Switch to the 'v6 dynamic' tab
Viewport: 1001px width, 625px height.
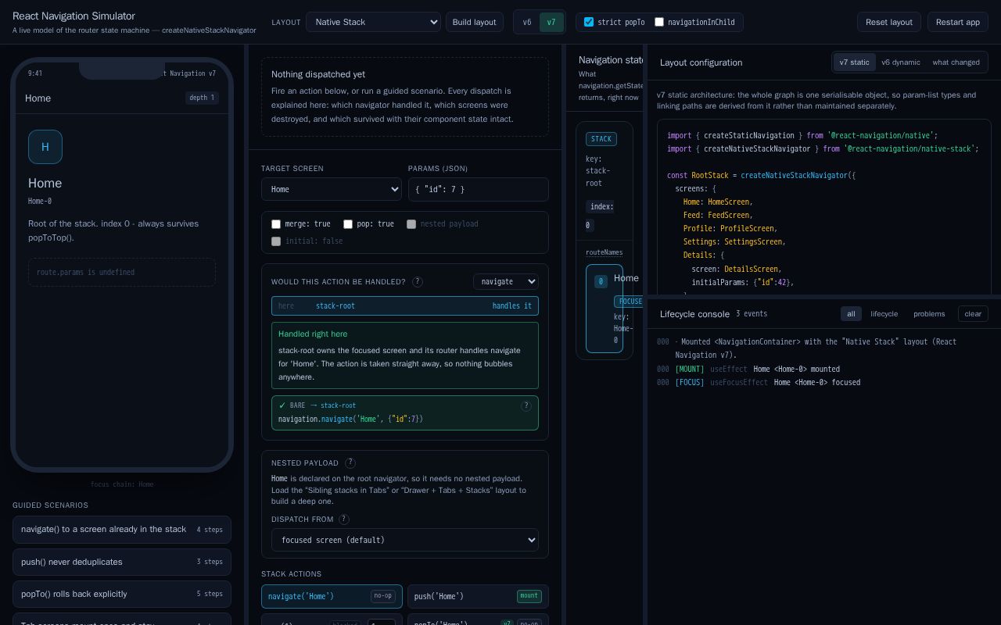901,62
